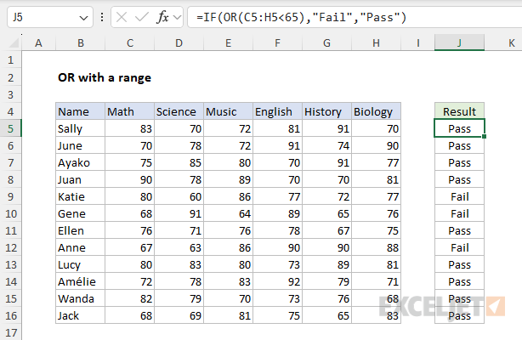Click inside the formula bar text

[x=301, y=17]
